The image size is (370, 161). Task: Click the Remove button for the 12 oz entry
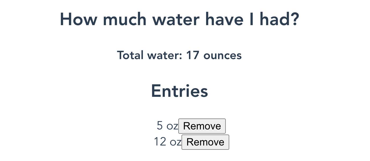[205, 142]
